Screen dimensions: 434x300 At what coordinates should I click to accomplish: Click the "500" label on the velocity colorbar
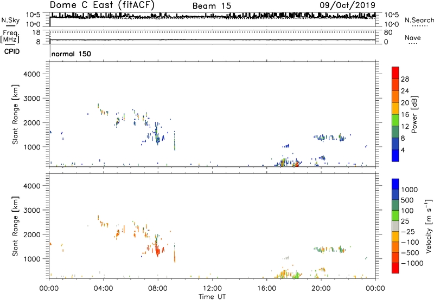(x=407, y=200)
